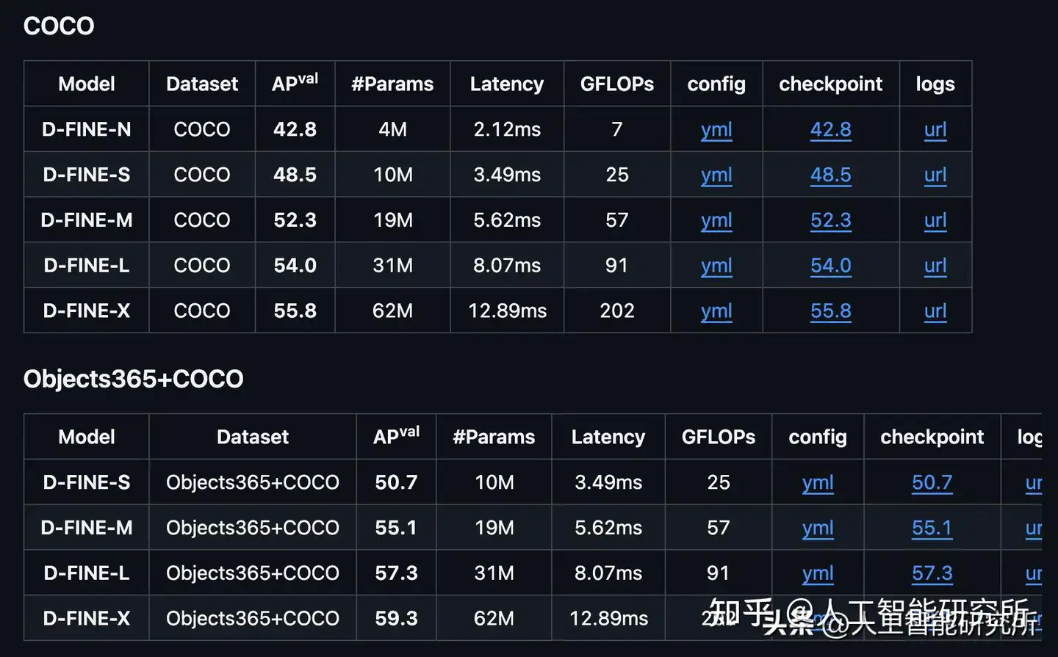Viewport: 1058px width, 657px height.
Task: Click the 4M params cell
Action: pyautogui.click(x=392, y=129)
